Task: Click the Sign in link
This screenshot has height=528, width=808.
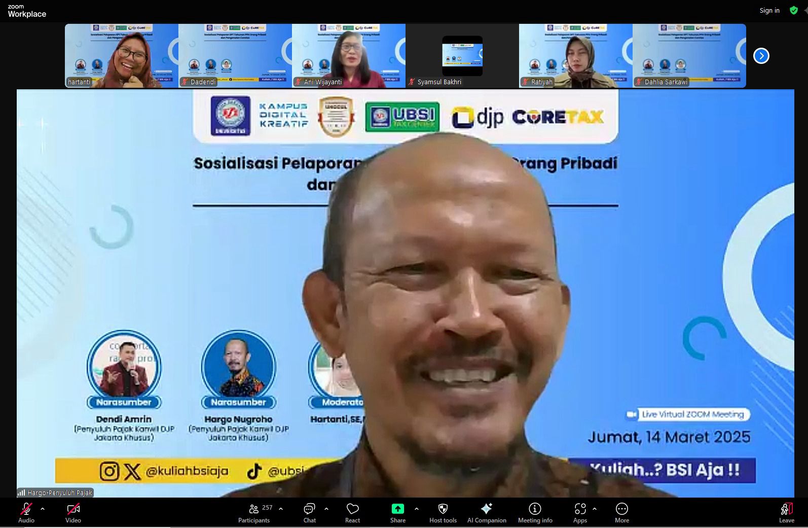Action: tap(769, 11)
